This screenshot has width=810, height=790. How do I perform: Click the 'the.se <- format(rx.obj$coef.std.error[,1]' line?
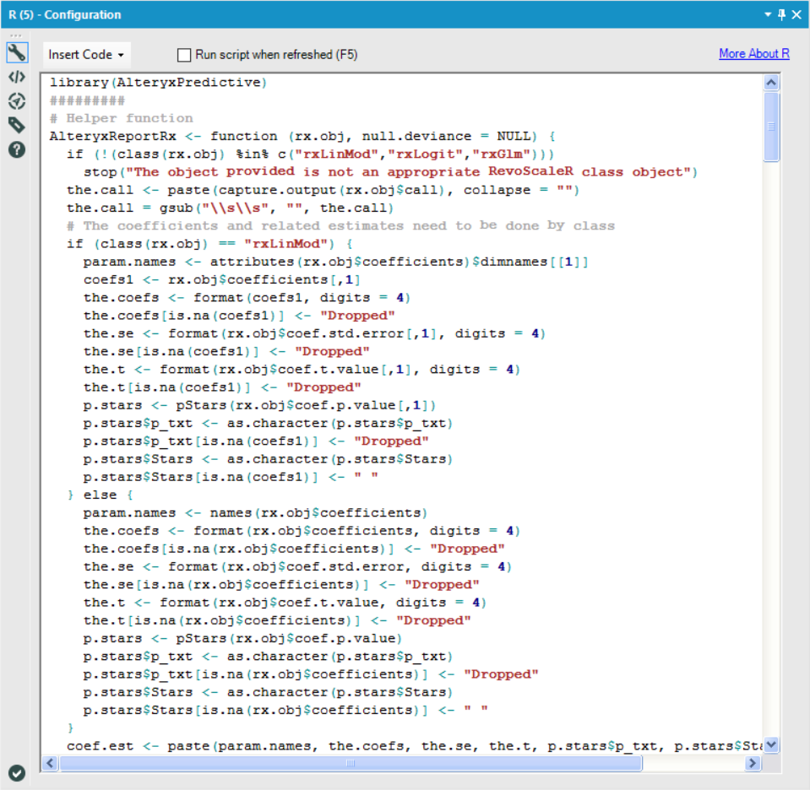(314, 333)
